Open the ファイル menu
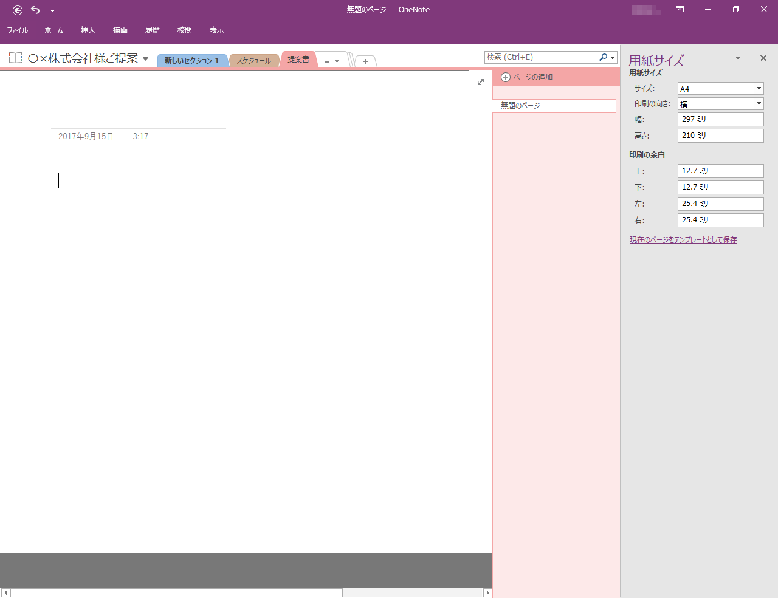Screen dimensions: 778x598 [x=18, y=30]
